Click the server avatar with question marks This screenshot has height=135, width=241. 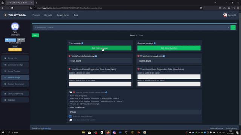coord(15,26)
